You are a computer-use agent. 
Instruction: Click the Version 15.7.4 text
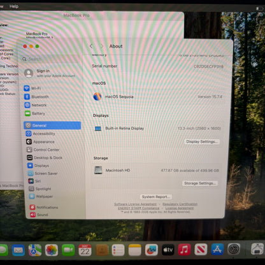point(210,97)
